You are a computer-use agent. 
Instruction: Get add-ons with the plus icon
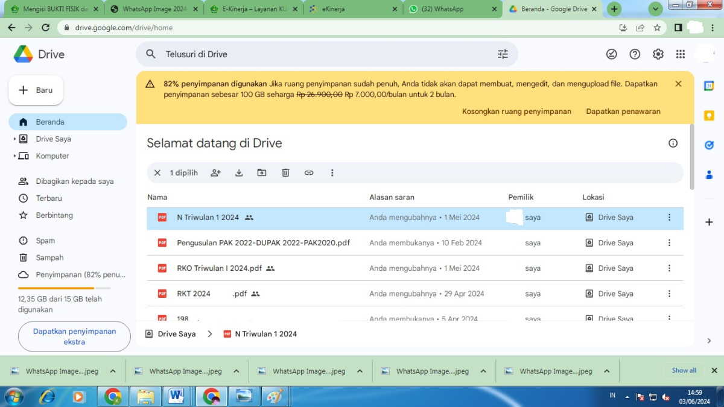(709, 222)
